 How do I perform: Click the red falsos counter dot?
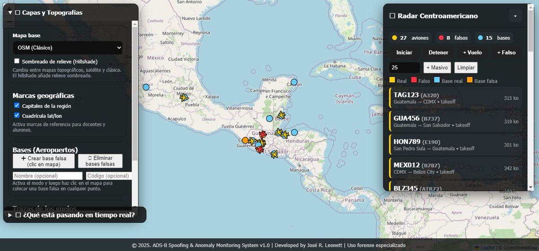[442, 38]
